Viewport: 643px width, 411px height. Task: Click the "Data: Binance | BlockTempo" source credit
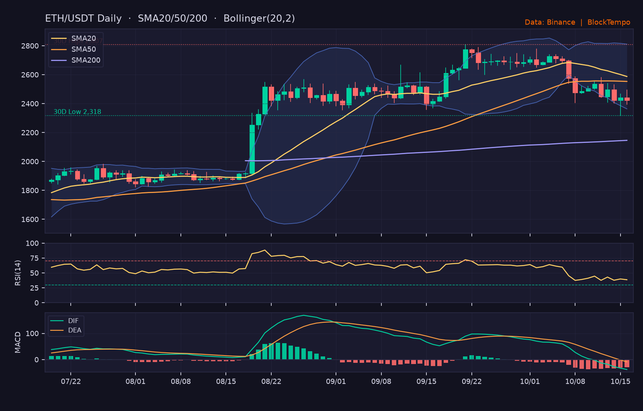[x=577, y=22]
